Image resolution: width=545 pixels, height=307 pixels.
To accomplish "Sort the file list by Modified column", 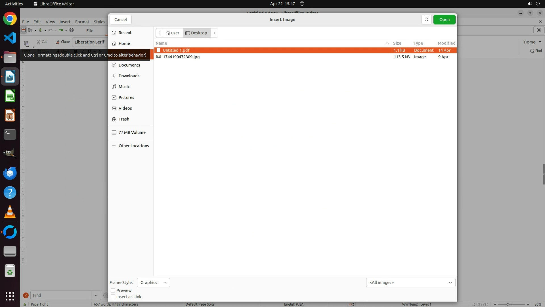I will coord(446,43).
